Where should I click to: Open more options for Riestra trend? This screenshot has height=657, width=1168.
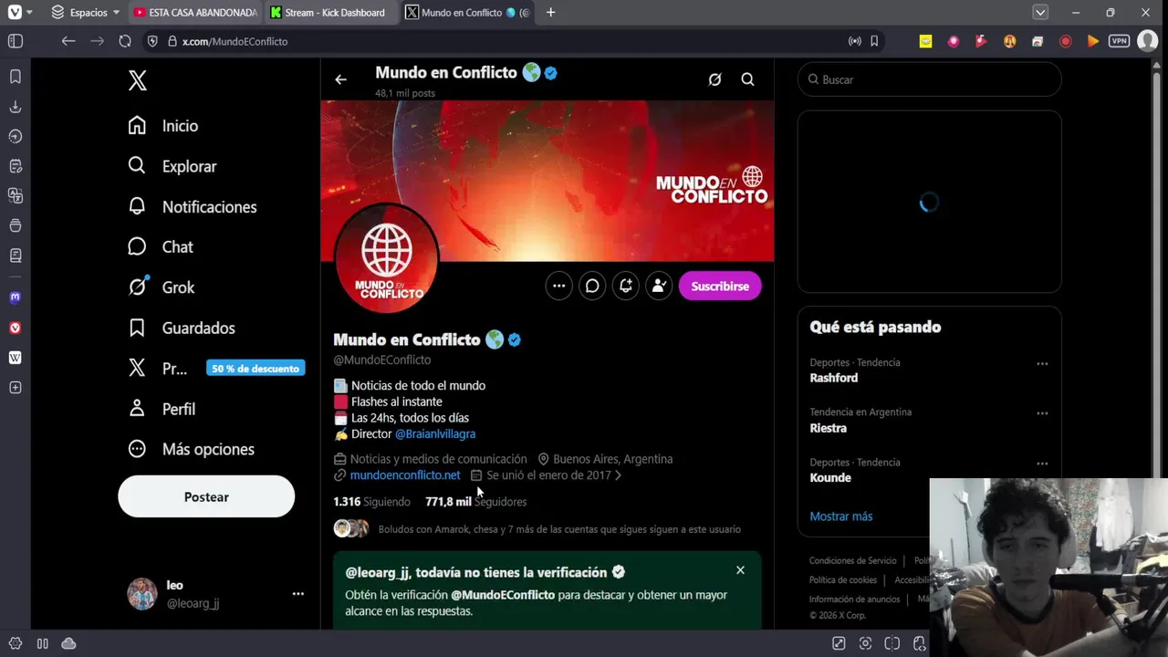pyautogui.click(x=1042, y=413)
